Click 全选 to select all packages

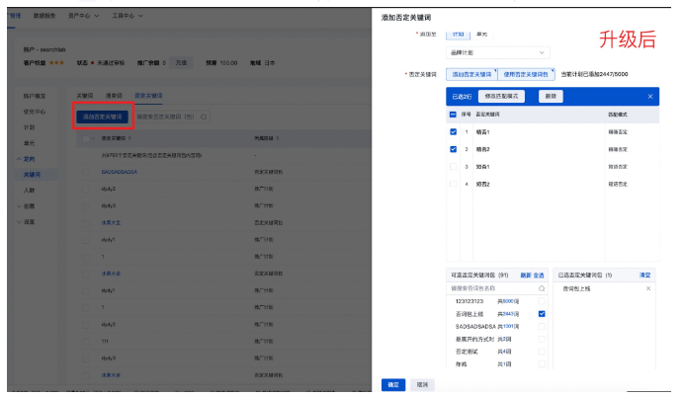tap(539, 275)
